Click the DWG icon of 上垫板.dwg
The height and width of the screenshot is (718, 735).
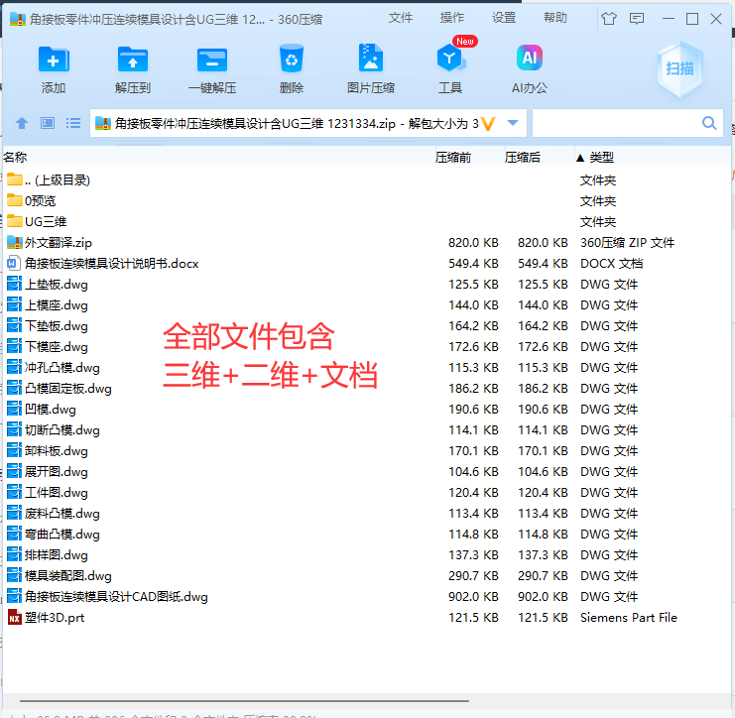point(14,284)
